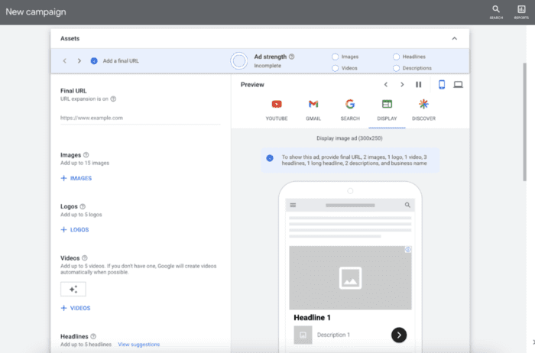Click the auto-generate video sparkle box

pyautogui.click(x=73, y=289)
